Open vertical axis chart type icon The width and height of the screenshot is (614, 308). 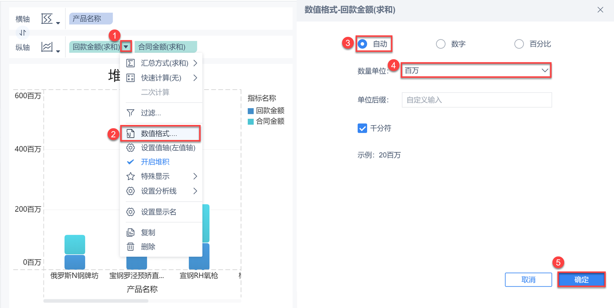click(x=50, y=48)
